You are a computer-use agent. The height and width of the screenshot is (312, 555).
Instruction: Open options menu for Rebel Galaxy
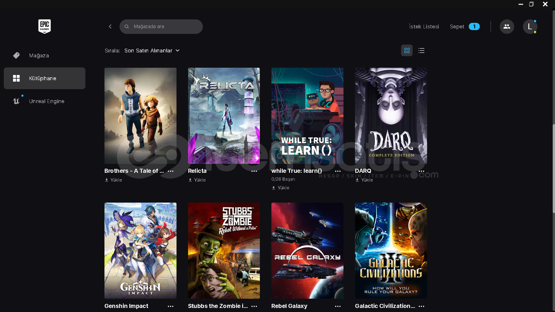[338, 306]
